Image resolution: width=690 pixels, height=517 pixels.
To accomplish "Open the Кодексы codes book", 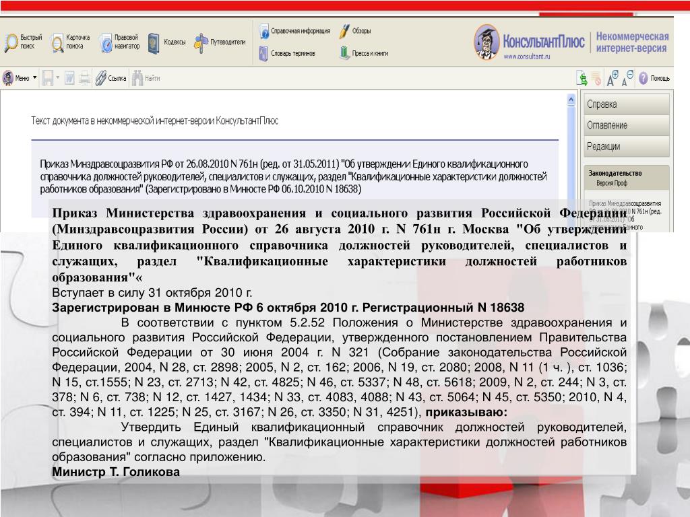I will point(166,42).
